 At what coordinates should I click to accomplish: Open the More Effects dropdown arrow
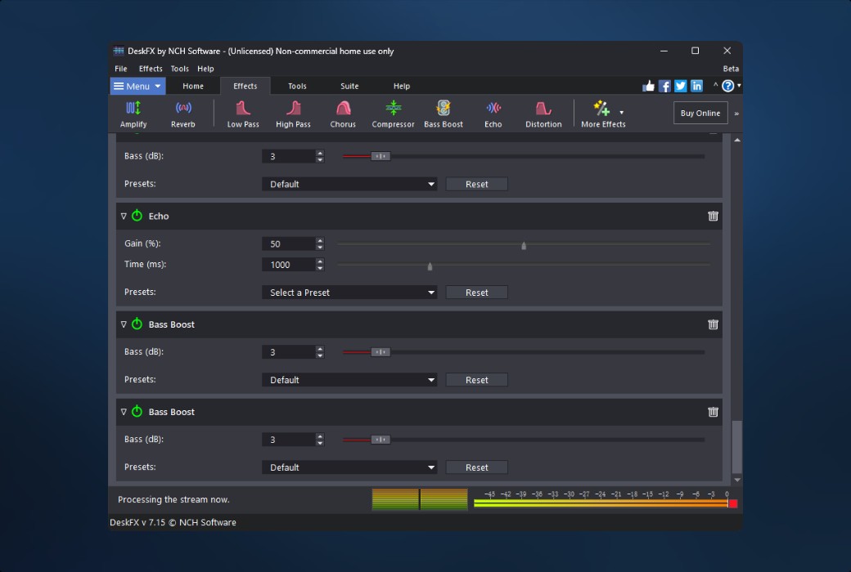pyautogui.click(x=621, y=112)
